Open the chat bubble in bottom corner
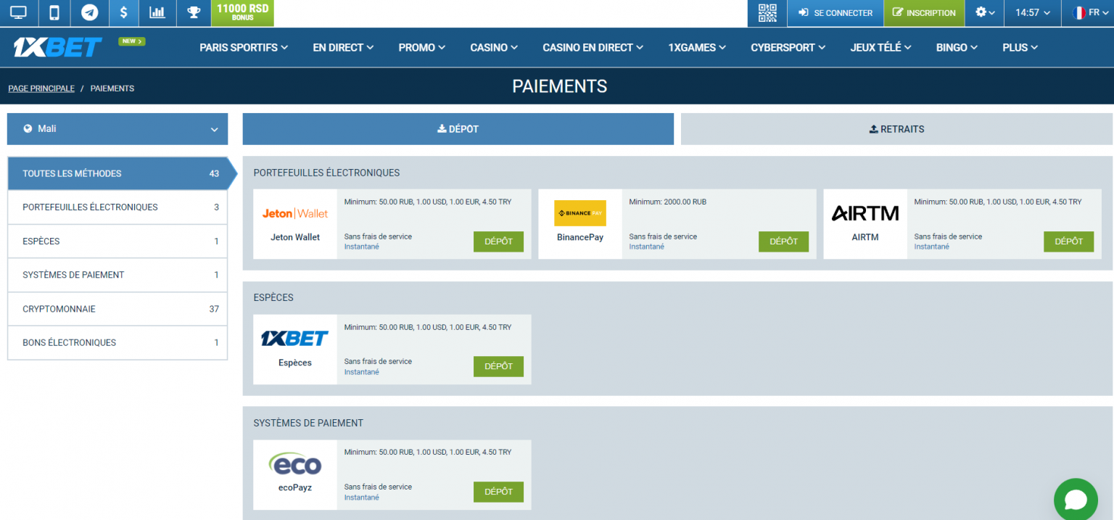Image resolution: width=1114 pixels, height=520 pixels. (1076, 500)
